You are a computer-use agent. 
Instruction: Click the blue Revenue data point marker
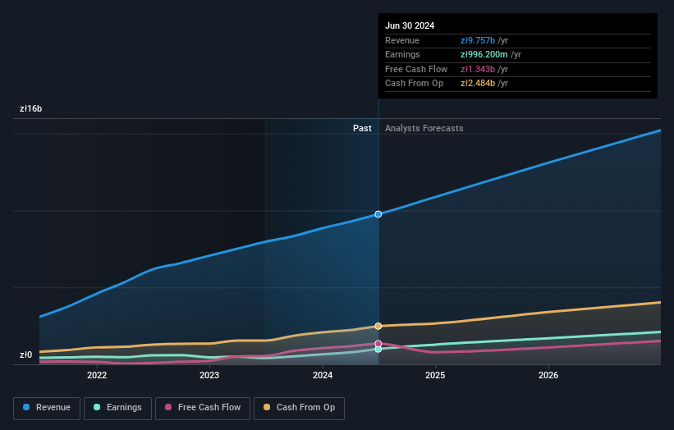[378, 214]
